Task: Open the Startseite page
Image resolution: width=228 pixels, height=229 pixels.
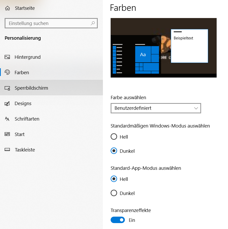Action: 51,8
